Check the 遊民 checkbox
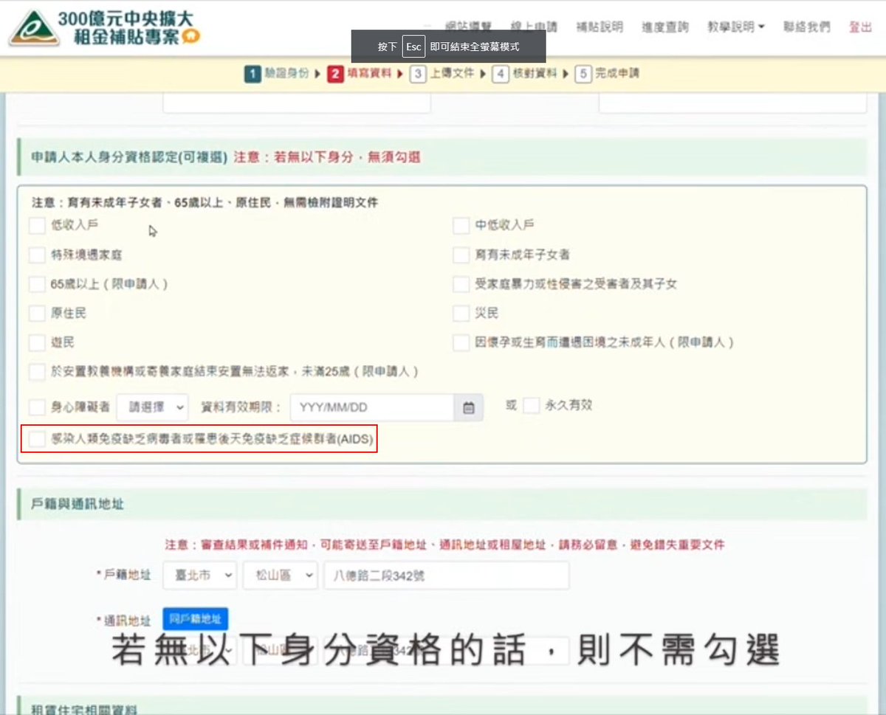Image resolution: width=886 pixels, height=715 pixels. (36, 342)
